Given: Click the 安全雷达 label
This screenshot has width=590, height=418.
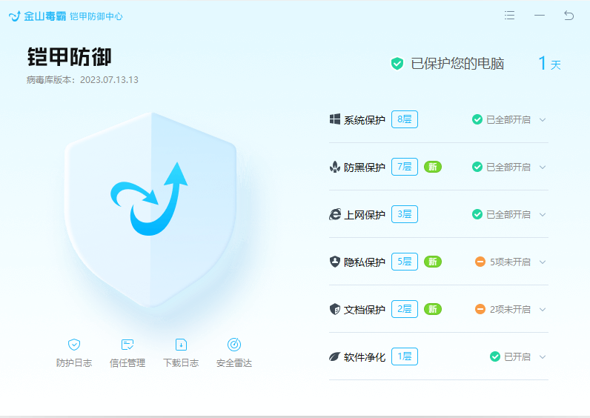Looking at the screenshot, I should pos(234,362).
